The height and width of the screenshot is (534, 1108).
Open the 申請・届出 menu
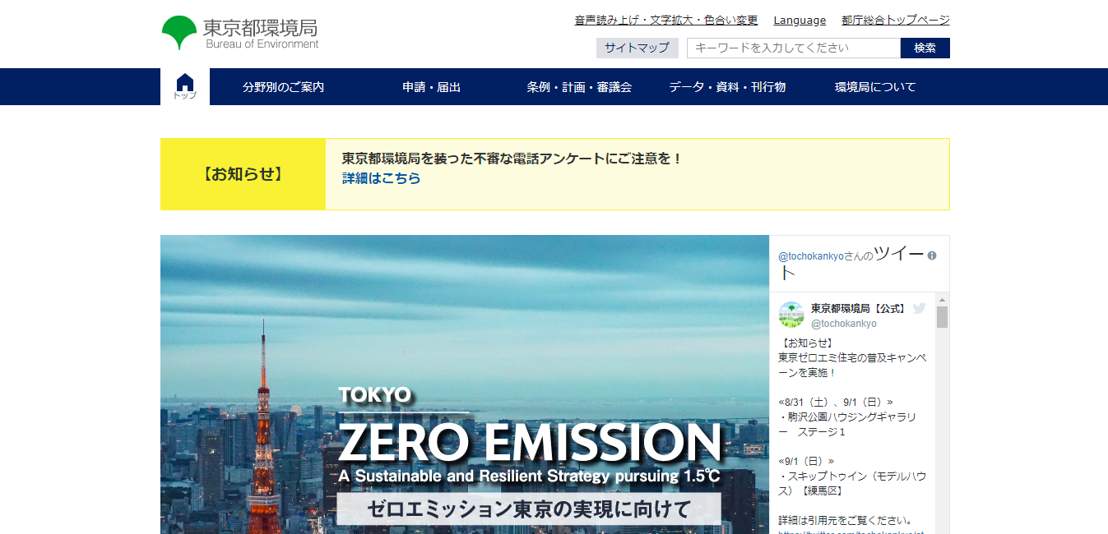coord(431,87)
